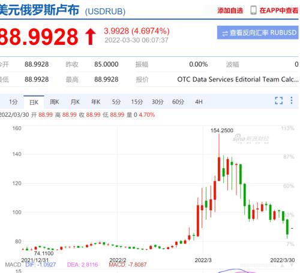Click the 4.70% change in chart header

click(147, 115)
